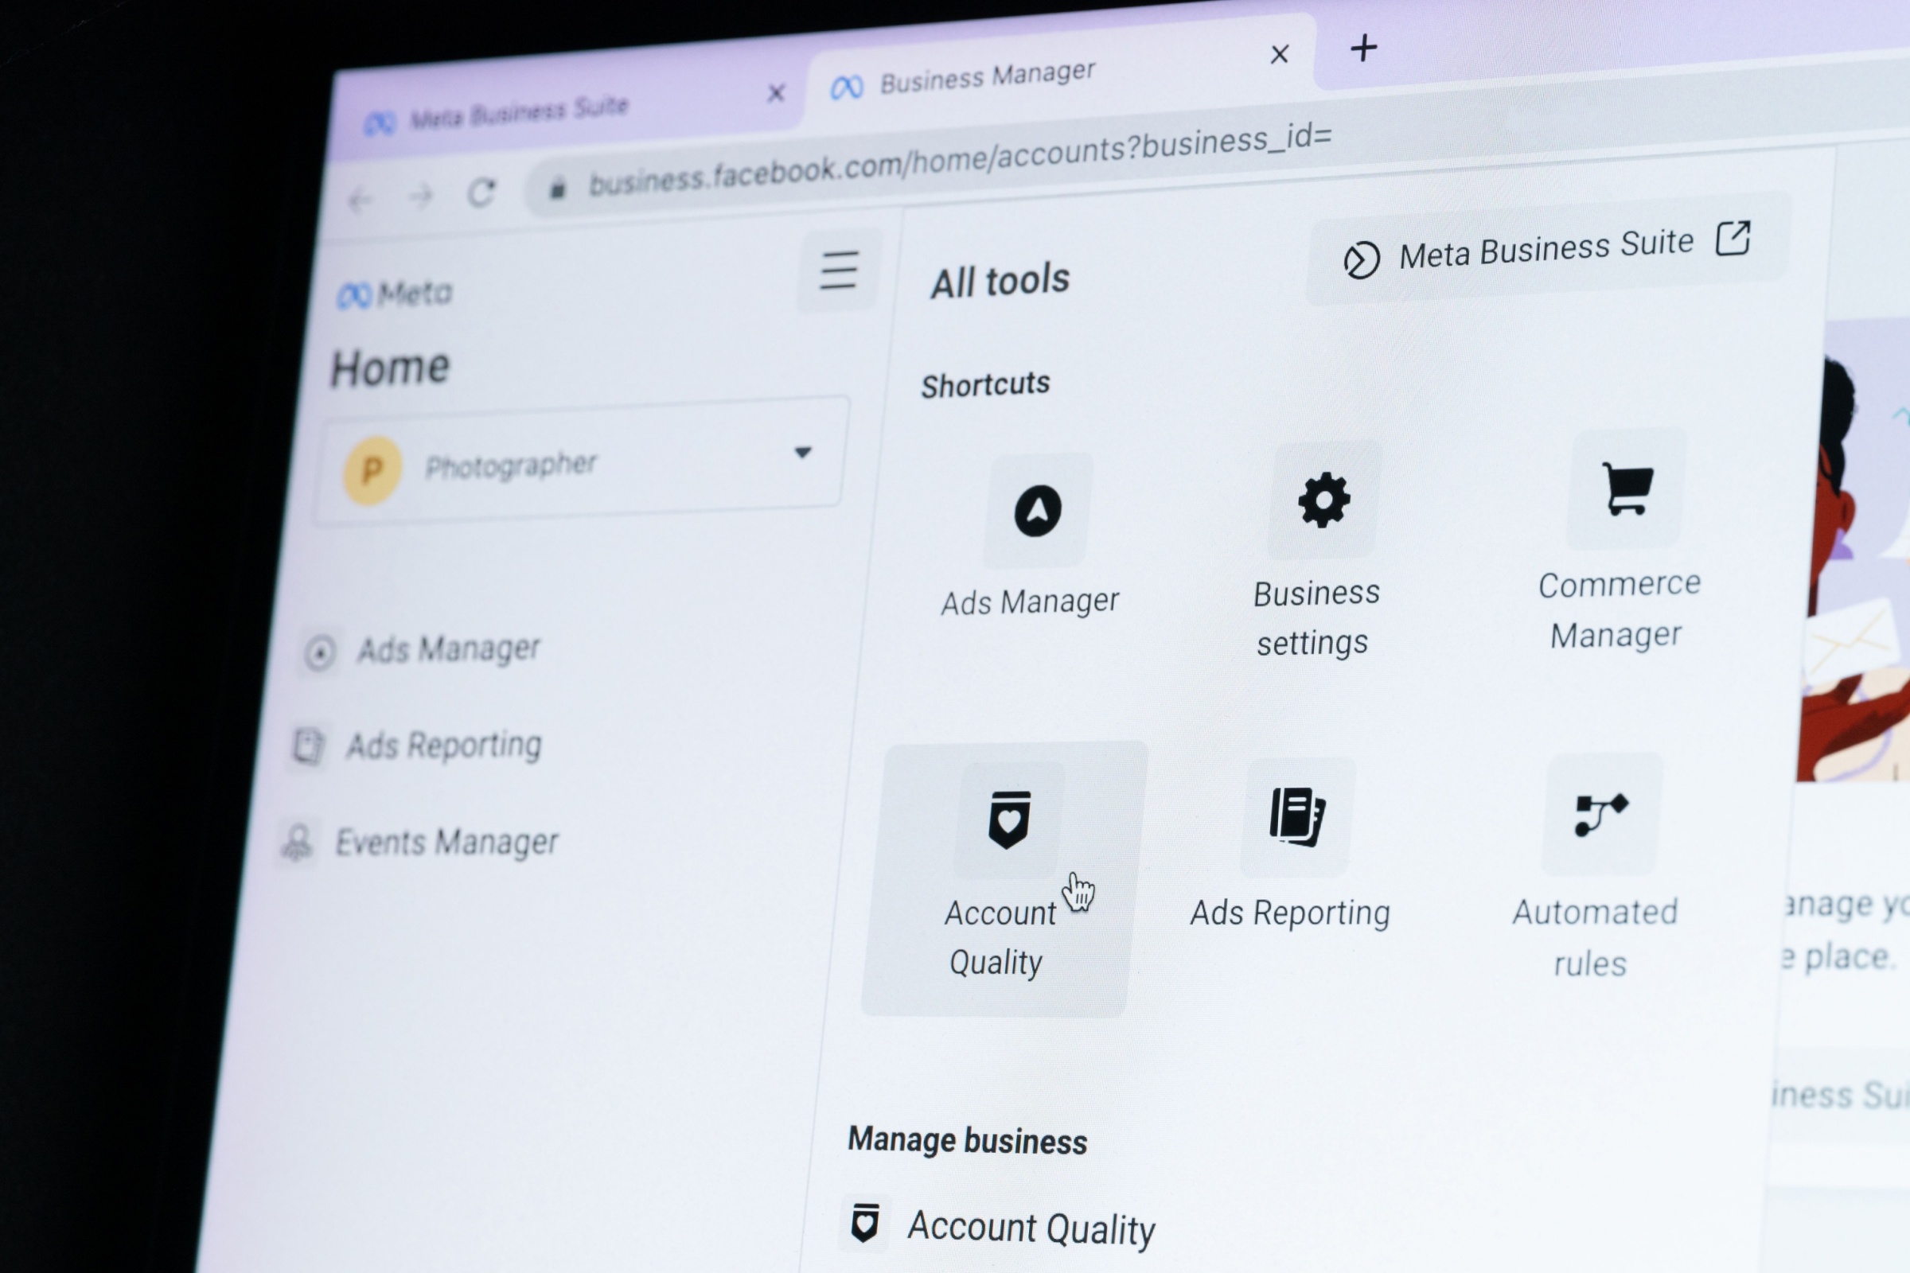Open Account Quality under Manage business
Image resolution: width=1910 pixels, height=1273 pixels.
[x=1030, y=1228]
